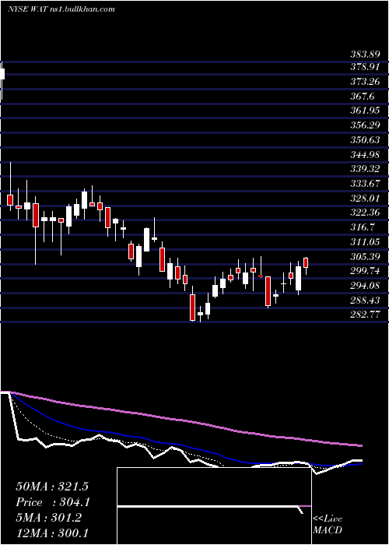Viewport: 389px width, 545px height.
Task: Click inside the MACD box
Action: coord(214,506)
